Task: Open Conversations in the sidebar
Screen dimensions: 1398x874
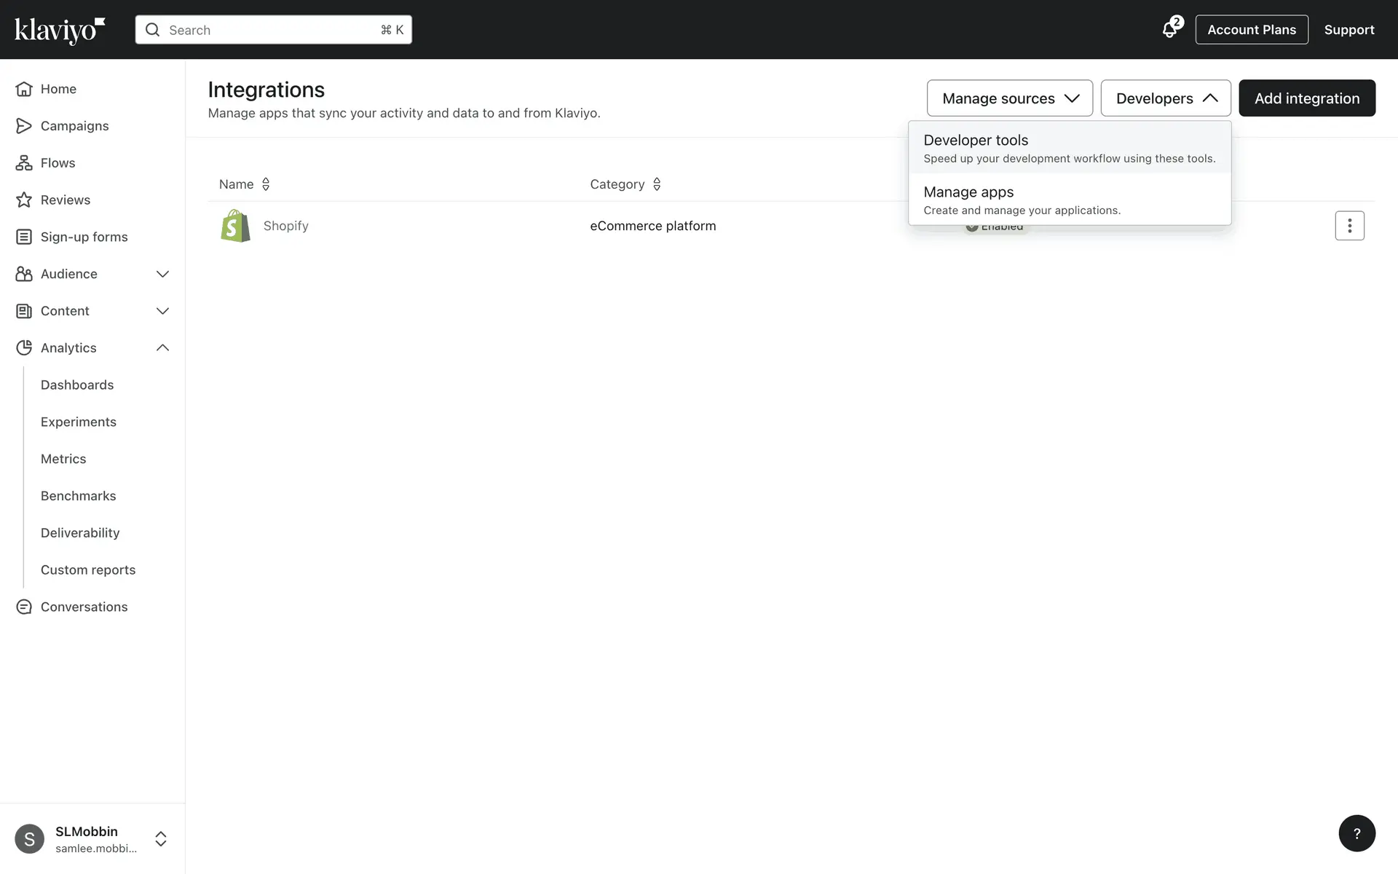Action: pyautogui.click(x=84, y=607)
